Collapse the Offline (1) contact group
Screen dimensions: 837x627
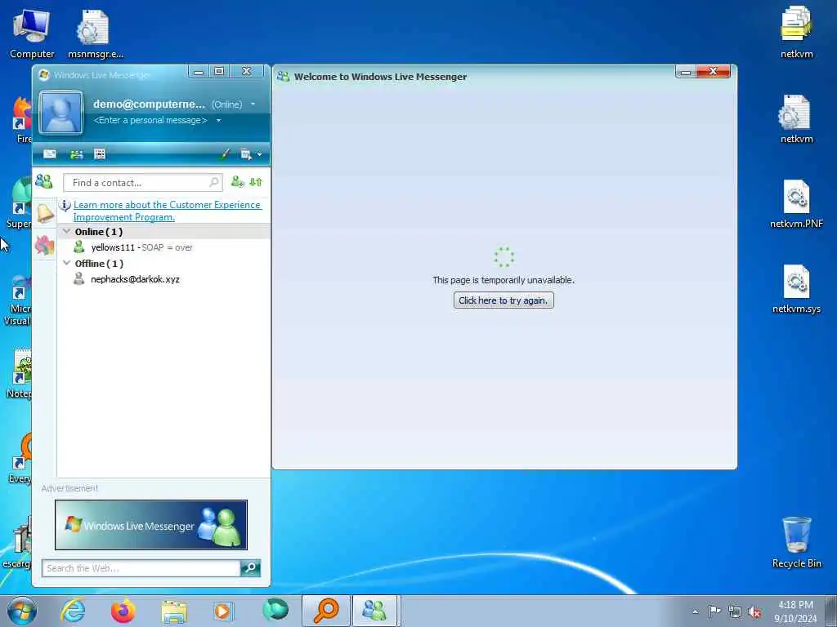(67, 264)
